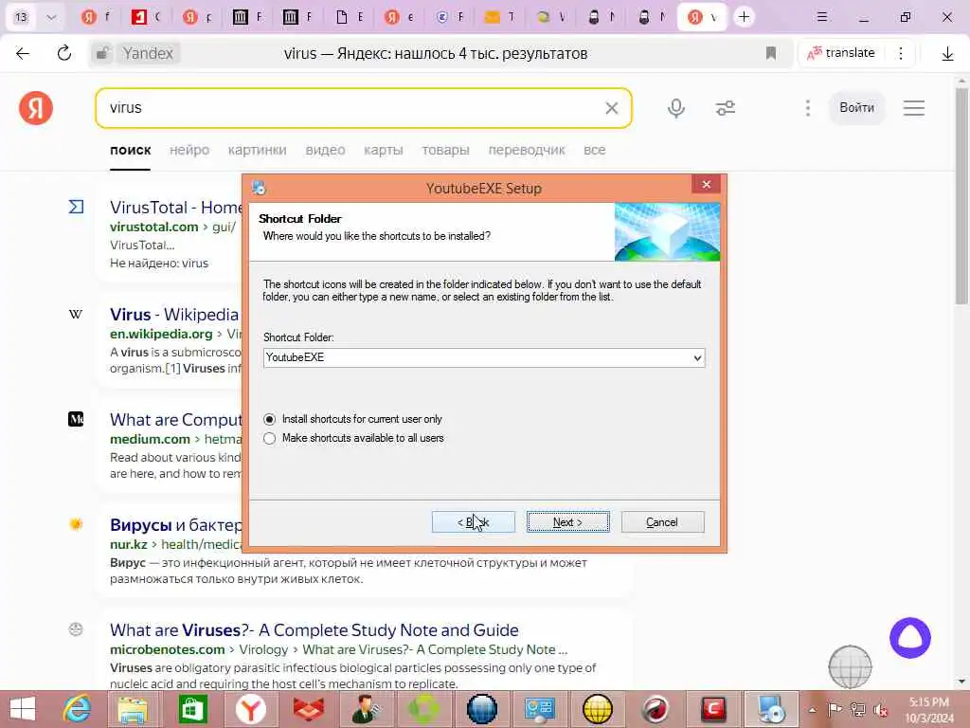Open the site security padlock icon
This screenshot has width=970, height=728.
[x=102, y=53]
